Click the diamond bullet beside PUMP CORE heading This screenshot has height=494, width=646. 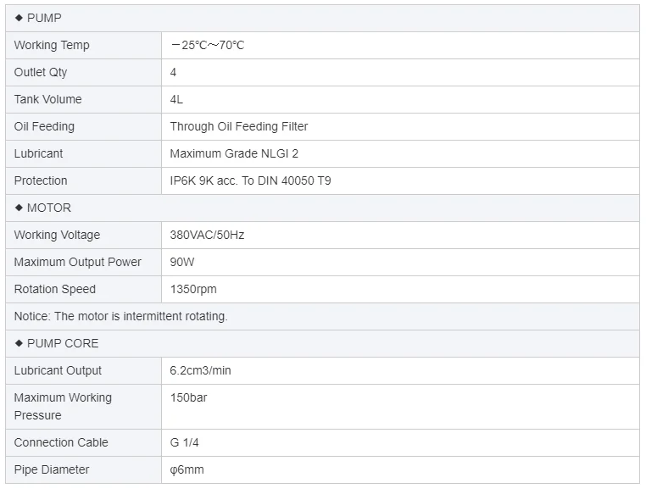click(19, 343)
